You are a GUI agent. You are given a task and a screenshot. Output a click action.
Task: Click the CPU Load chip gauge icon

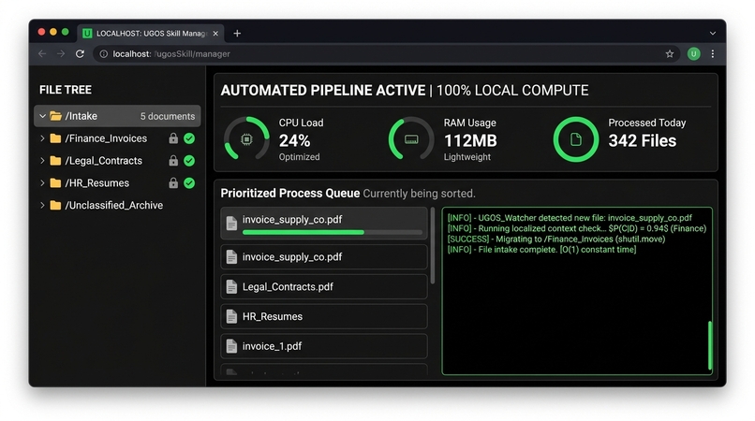tap(246, 139)
